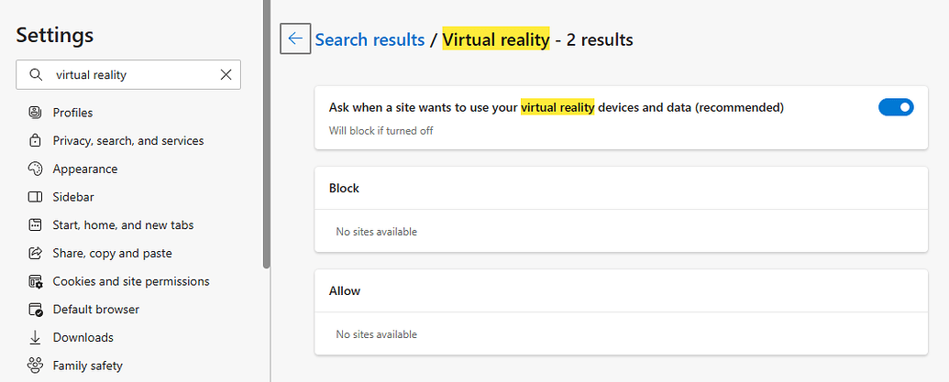This screenshot has width=949, height=382.
Task: Click the Share, copy and paste icon
Action: click(x=36, y=253)
